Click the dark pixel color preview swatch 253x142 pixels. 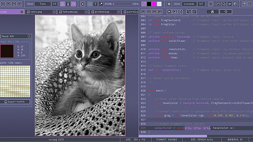pyautogui.click(x=7, y=51)
